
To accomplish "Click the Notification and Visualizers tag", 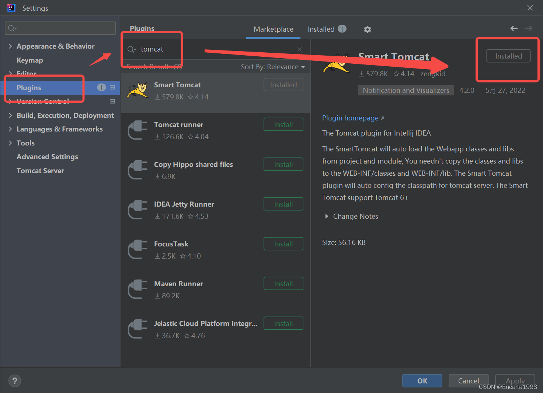I will 406,90.
